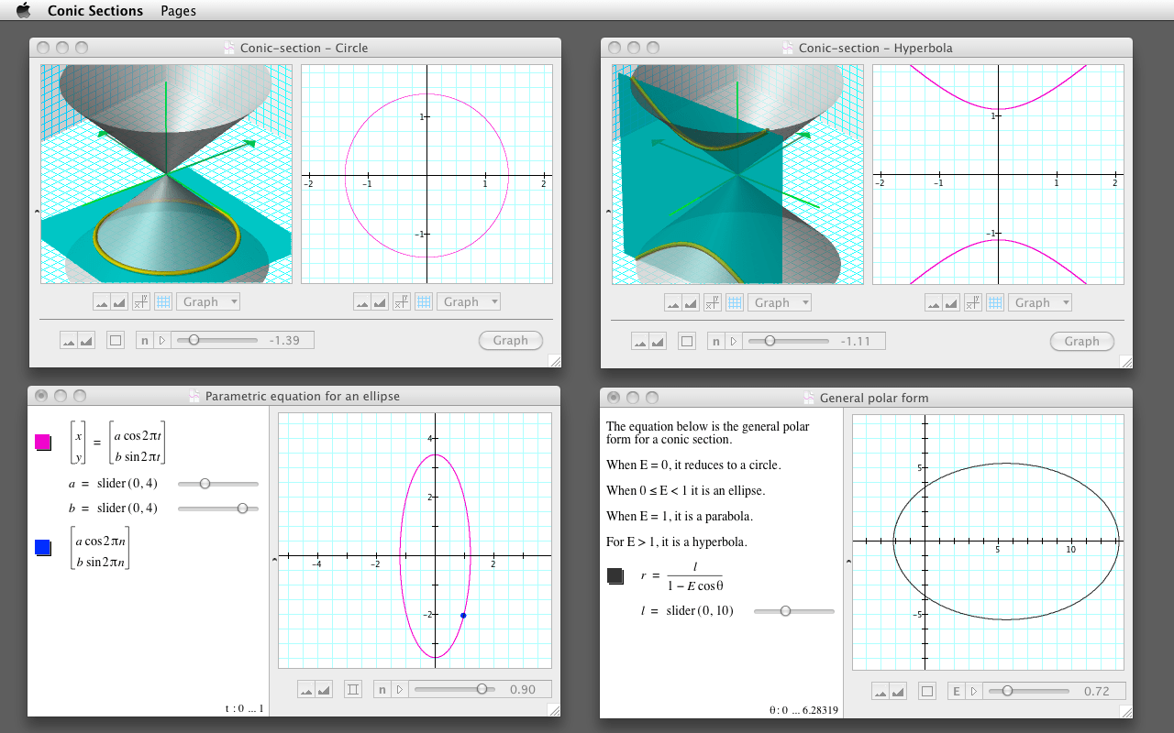Click the l slider in General polar form
This screenshot has width=1174, height=733.
(794, 611)
